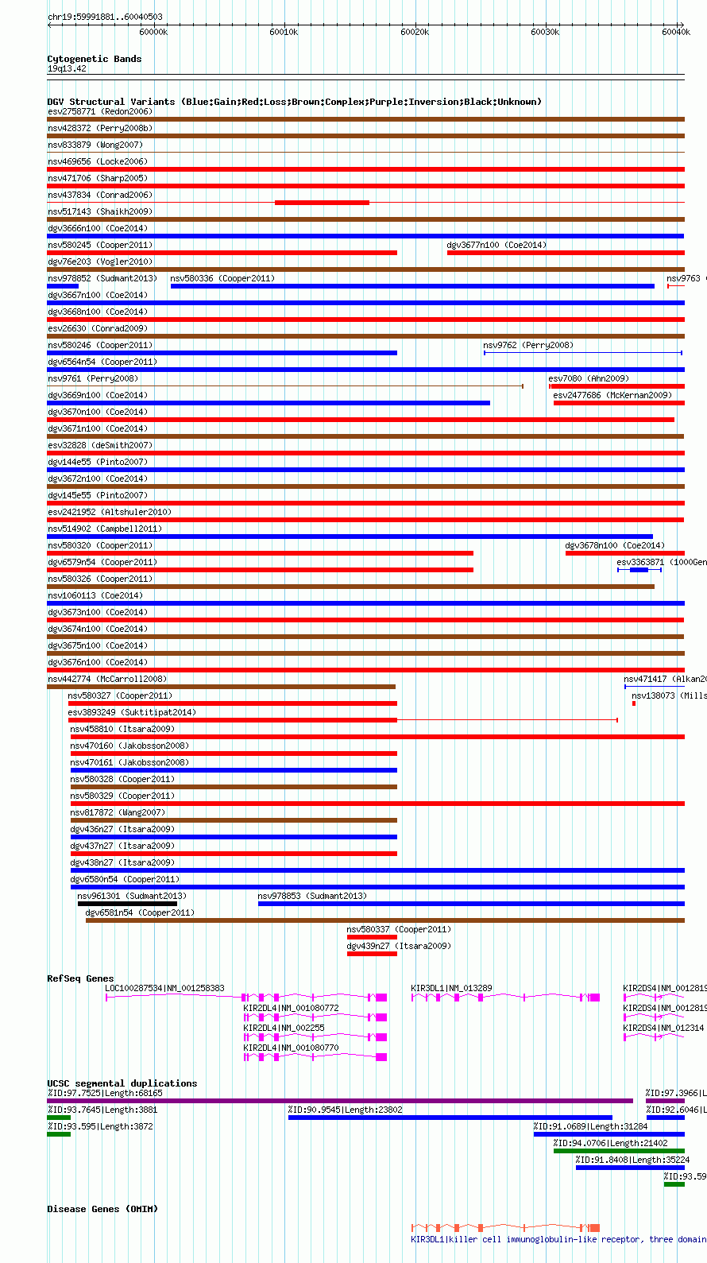Select the Disease Genes (OMIM) heading

click(x=102, y=1209)
